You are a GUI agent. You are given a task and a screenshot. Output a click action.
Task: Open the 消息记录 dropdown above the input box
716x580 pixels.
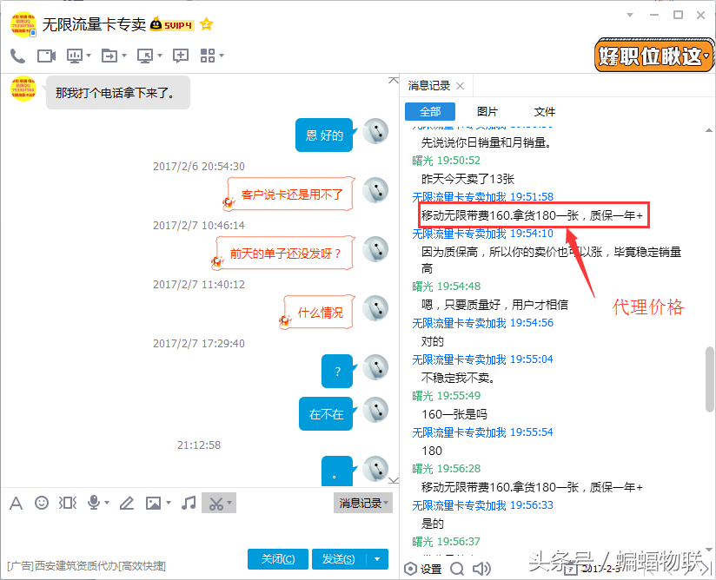pyautogui.click(x=361, y=503)
